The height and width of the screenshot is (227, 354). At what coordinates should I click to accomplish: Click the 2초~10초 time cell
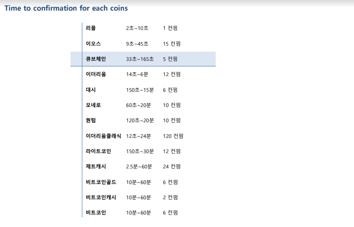137,28
